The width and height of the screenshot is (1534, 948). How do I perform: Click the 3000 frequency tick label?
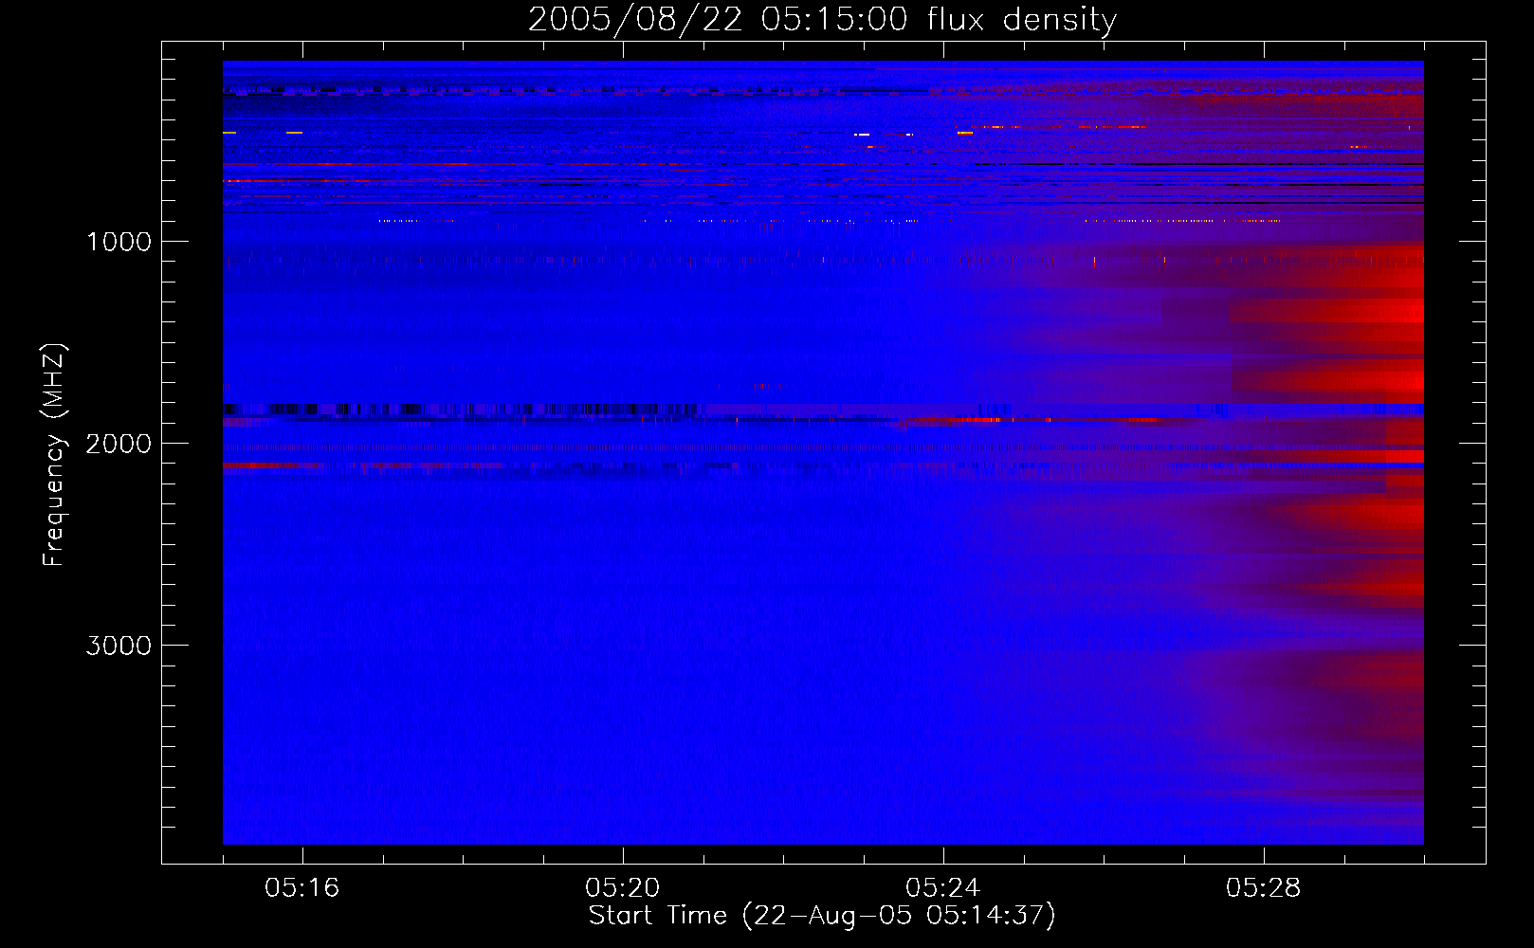coord(119,646)
